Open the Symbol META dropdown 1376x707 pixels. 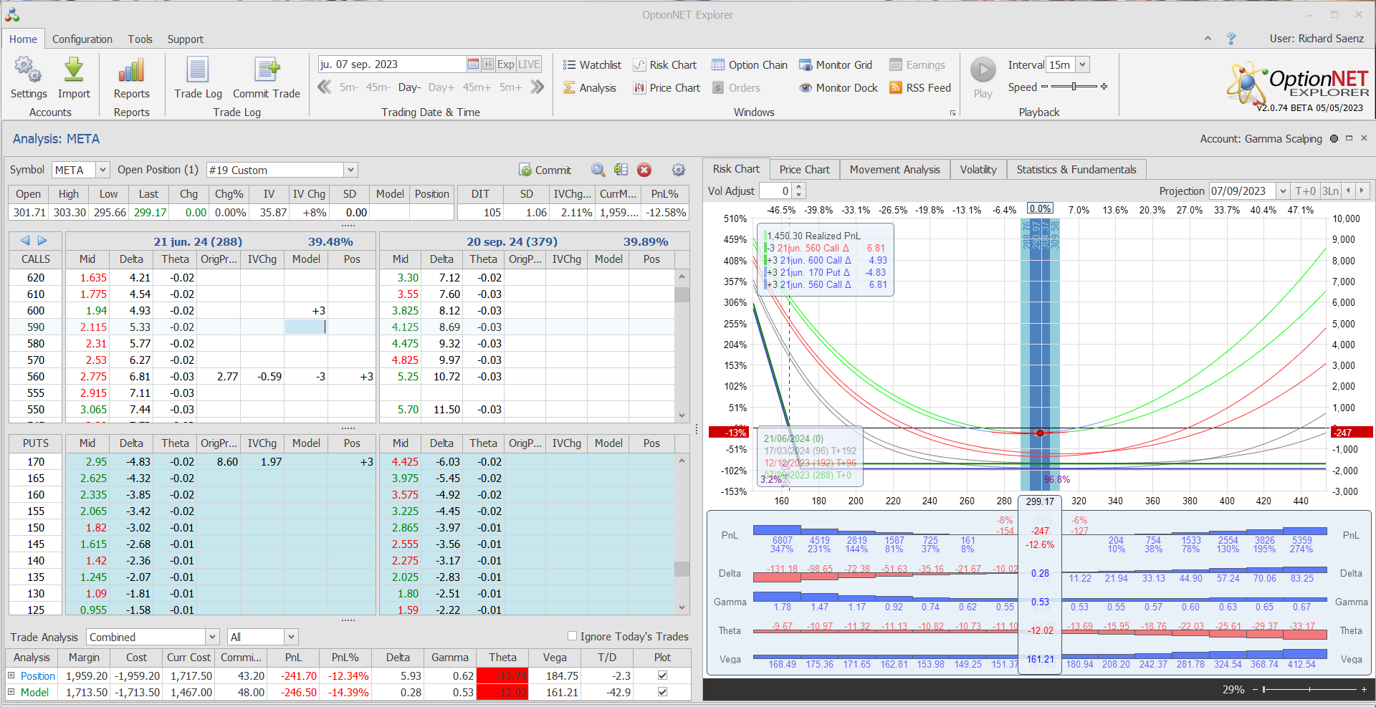pyautogui.click(x=102, y=170)
